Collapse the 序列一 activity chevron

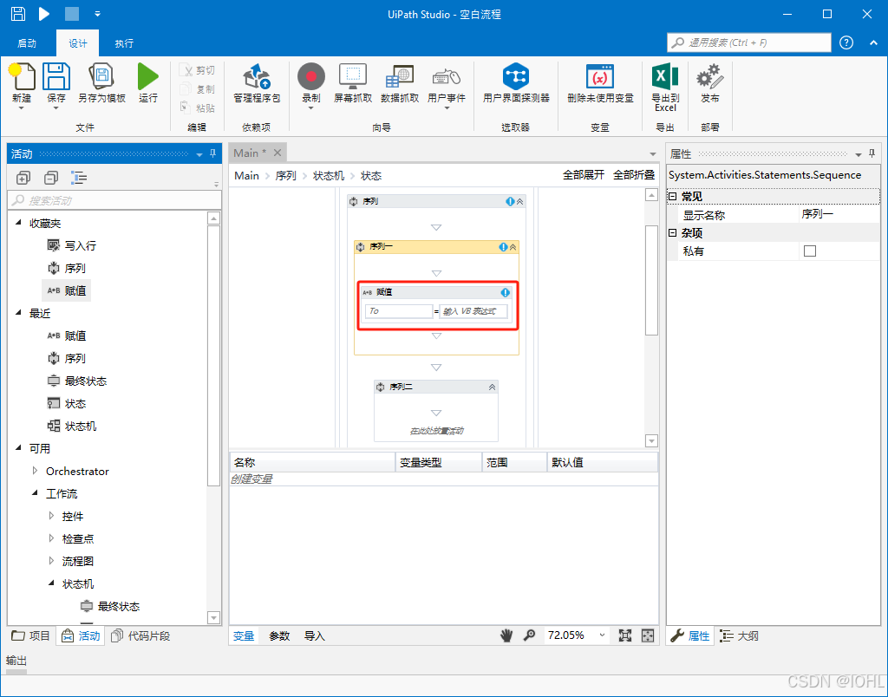[x=513, y=247]
